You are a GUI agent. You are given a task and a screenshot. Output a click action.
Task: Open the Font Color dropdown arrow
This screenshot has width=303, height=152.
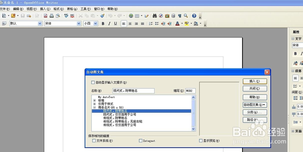pyautogui.click(x=182, y=24)
